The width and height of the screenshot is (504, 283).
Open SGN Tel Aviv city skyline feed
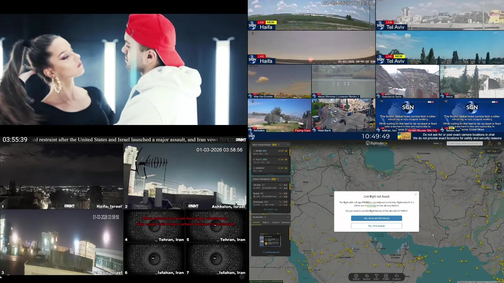[x=440, y=15]
